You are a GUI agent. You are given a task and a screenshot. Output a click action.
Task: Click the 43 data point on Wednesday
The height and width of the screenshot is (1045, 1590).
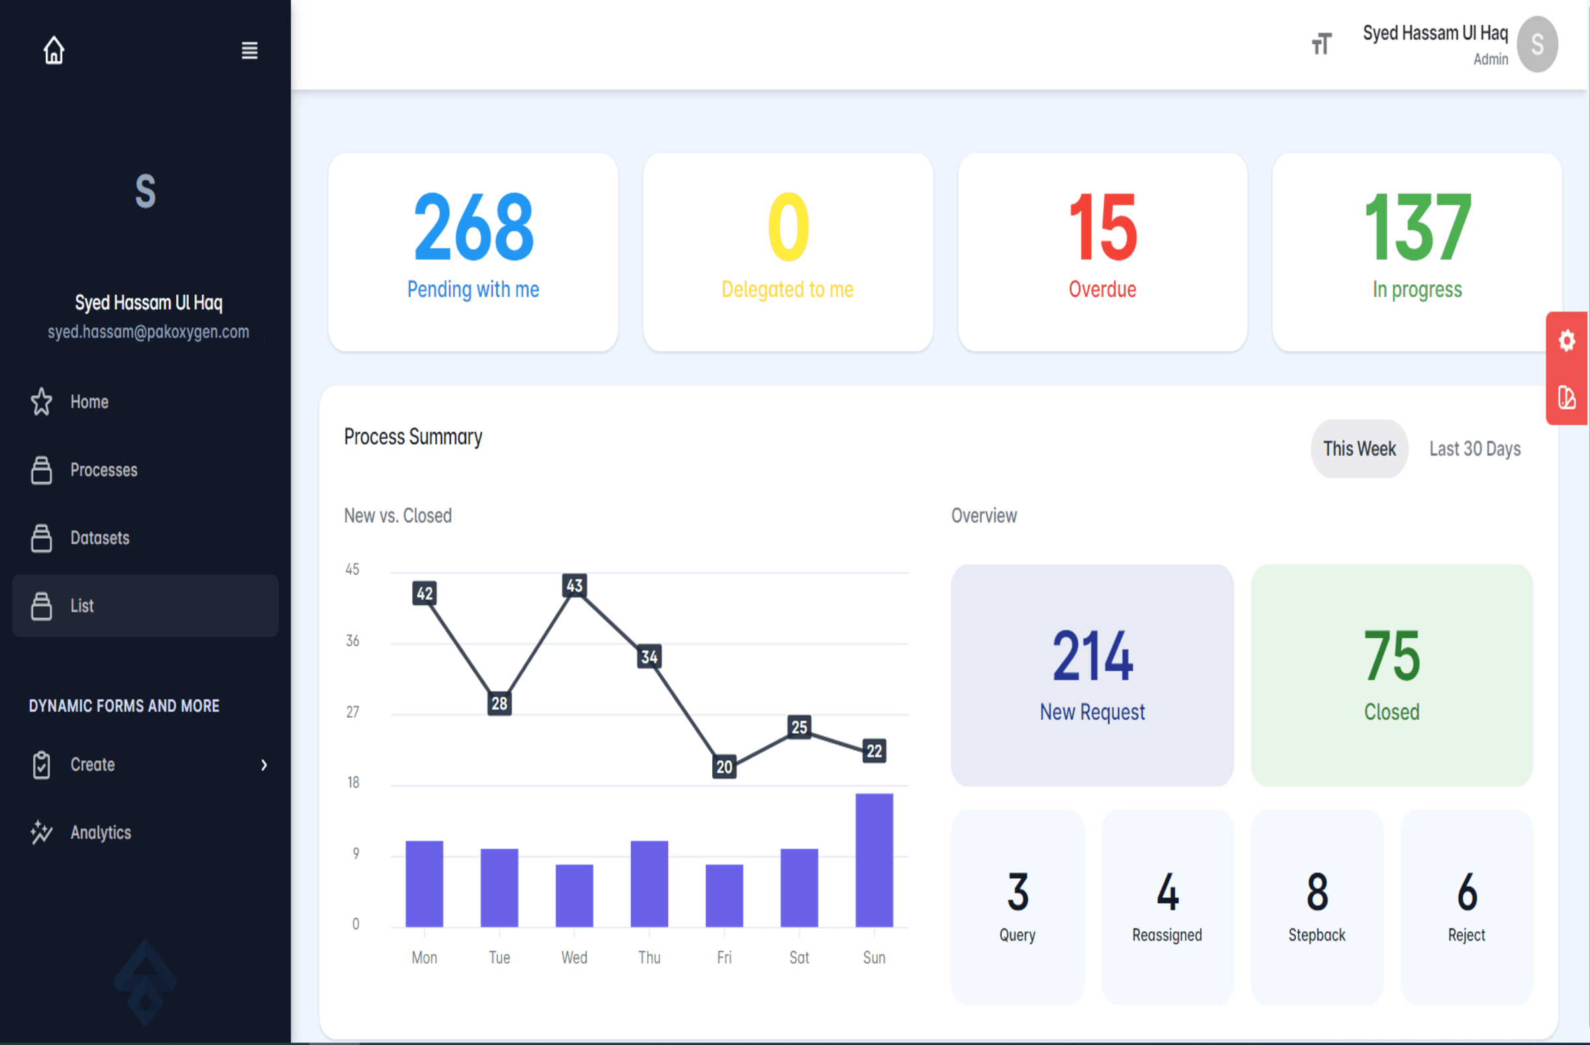pos(574,585)
